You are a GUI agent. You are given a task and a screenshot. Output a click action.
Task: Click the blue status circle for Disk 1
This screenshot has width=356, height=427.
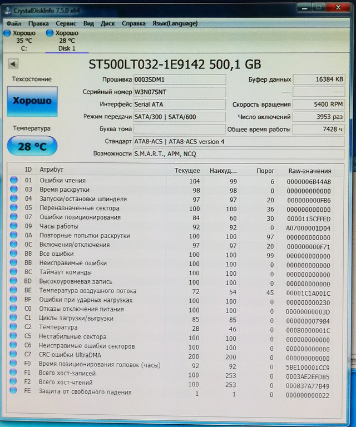[x=51, y=33]
